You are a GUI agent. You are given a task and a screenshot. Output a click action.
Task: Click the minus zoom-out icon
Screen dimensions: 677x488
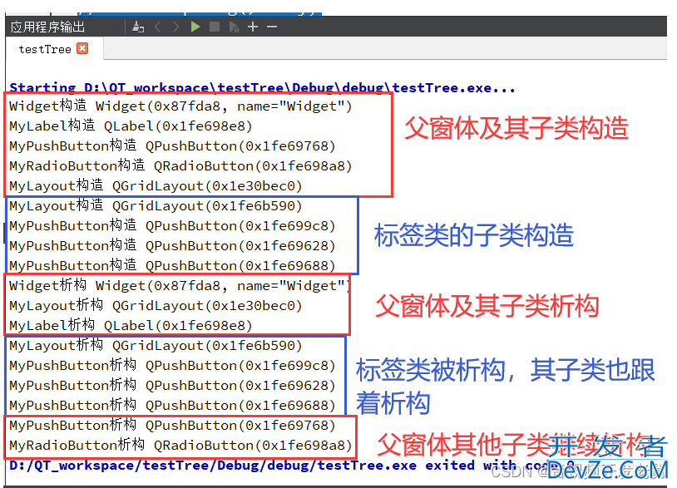[272, 27]
